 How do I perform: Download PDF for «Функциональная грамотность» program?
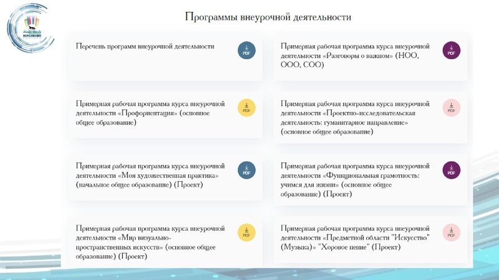[x=451, y=170]
